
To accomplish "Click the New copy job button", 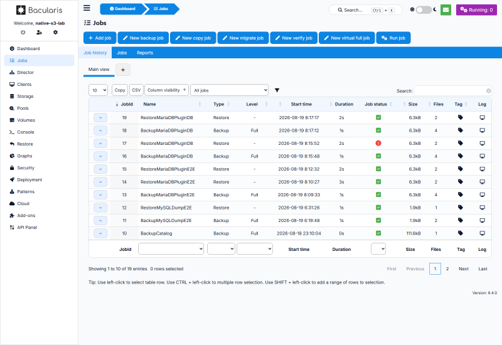I will (x=193, y=38).
